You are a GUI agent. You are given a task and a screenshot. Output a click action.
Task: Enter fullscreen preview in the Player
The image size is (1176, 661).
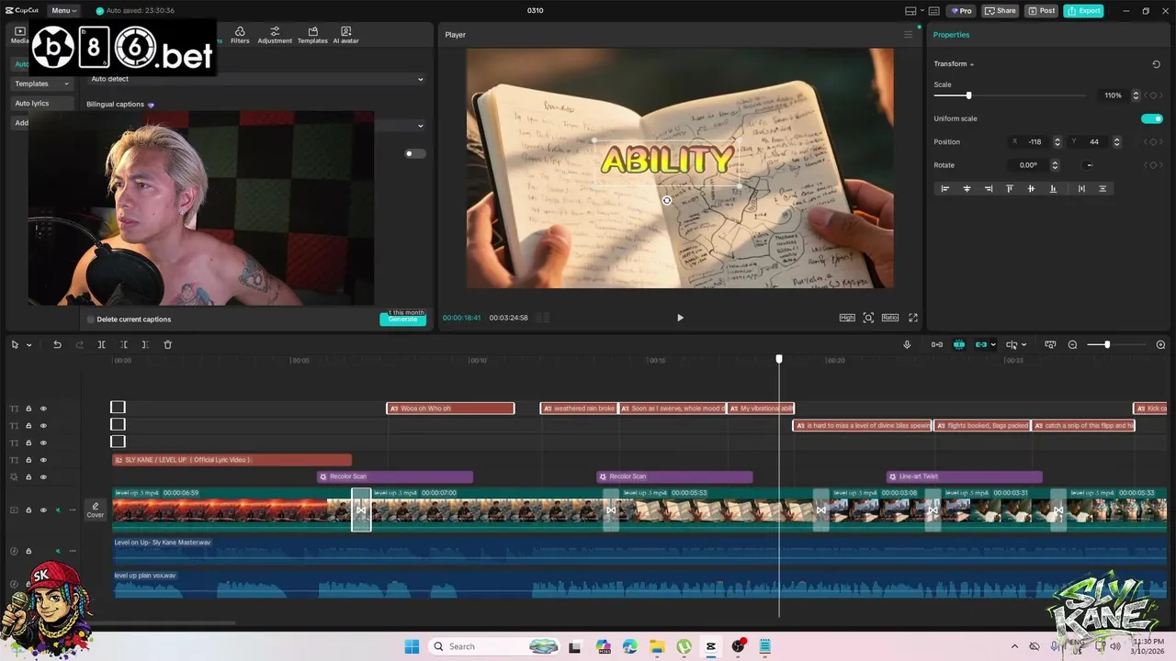(x=913, y=318)
